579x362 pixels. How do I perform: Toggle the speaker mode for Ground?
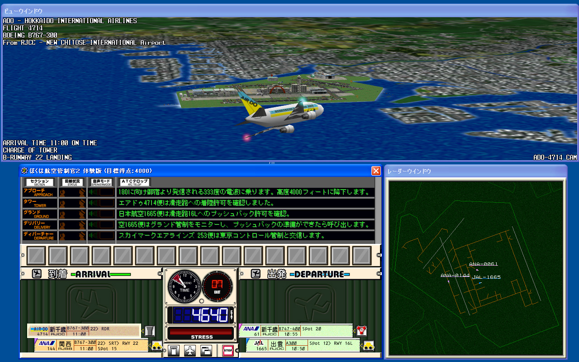101,214
